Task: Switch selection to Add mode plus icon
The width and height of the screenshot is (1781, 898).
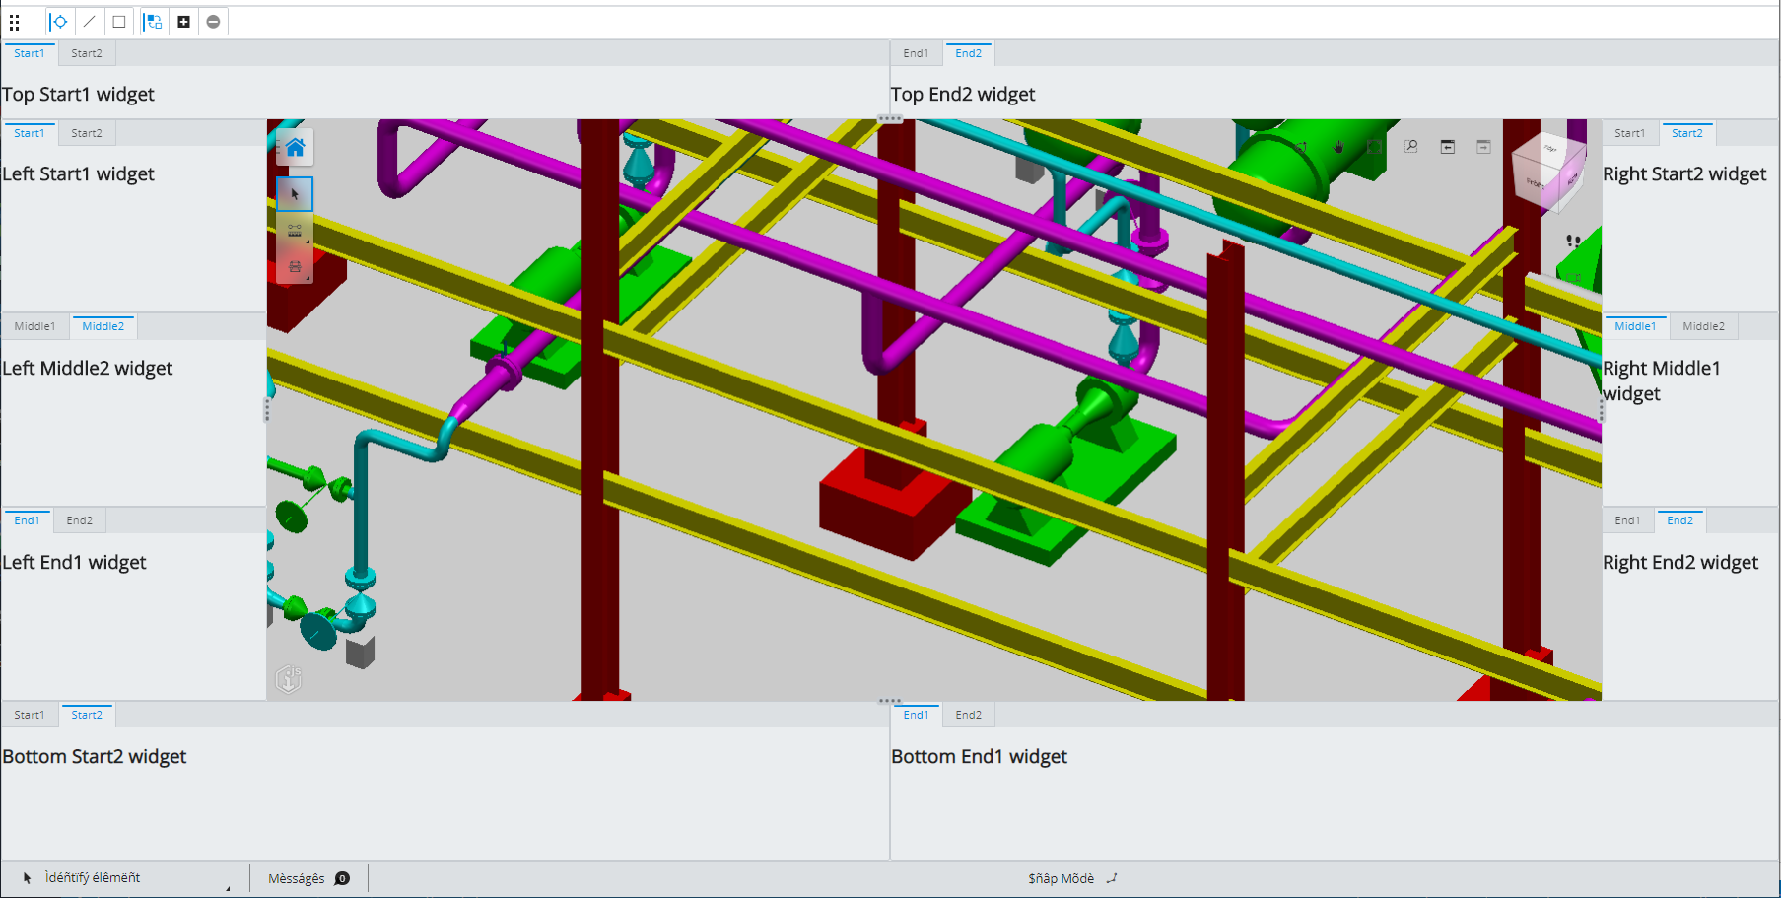Action: tap(183, 22)
